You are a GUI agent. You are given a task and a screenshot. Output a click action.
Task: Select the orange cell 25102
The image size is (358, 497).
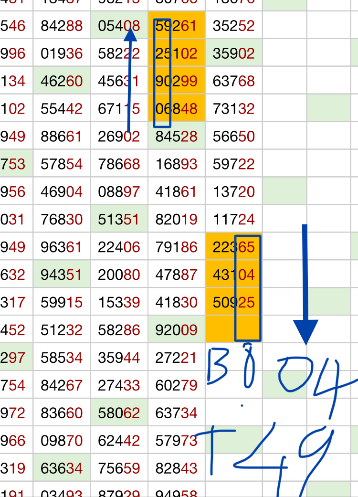(x=177, y=53)
